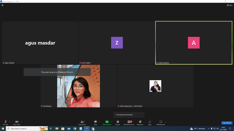This screenshot has width=234, height=131.
Task: Click the pink A avatar
Action: pyautogui.click(x=194, y=43)
